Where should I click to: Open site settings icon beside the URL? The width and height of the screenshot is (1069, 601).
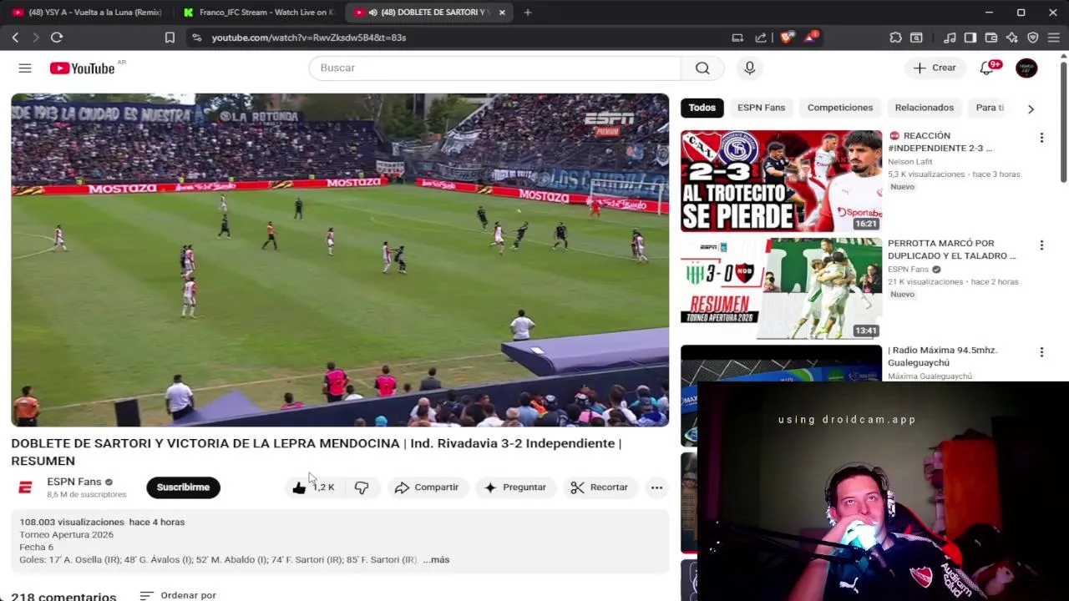pos(196,38)
